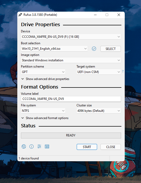Viewport: 141px width, 183px height.
Task: Open the File system NTFS dropdown
Action: coord(43,111)
